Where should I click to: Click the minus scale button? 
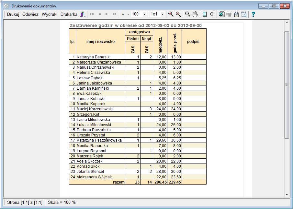coord(128,14)
